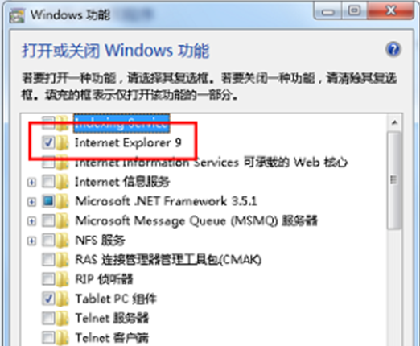Click the NFS 服务 folder icon
420x346 pixels.
tap(62, 241)
